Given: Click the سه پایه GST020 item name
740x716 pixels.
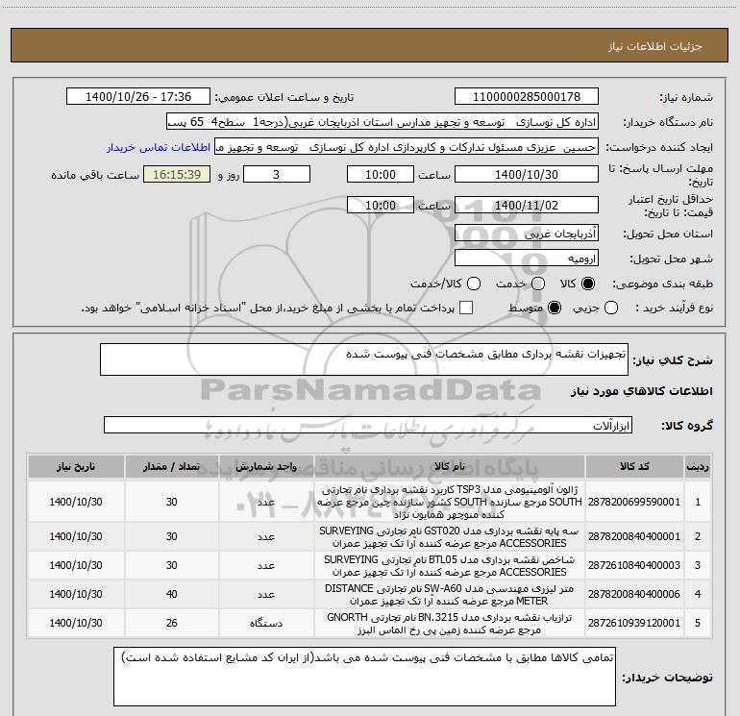Looking at the screenshot, I should pyautogui.click(x=450, y=537).
